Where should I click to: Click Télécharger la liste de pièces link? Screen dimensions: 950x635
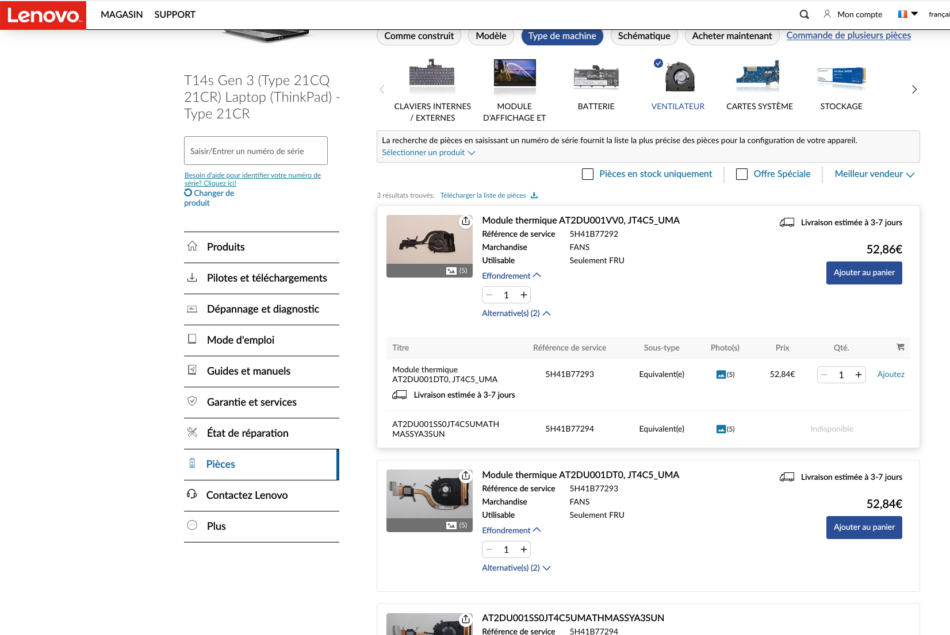click(x=483, y=195)
